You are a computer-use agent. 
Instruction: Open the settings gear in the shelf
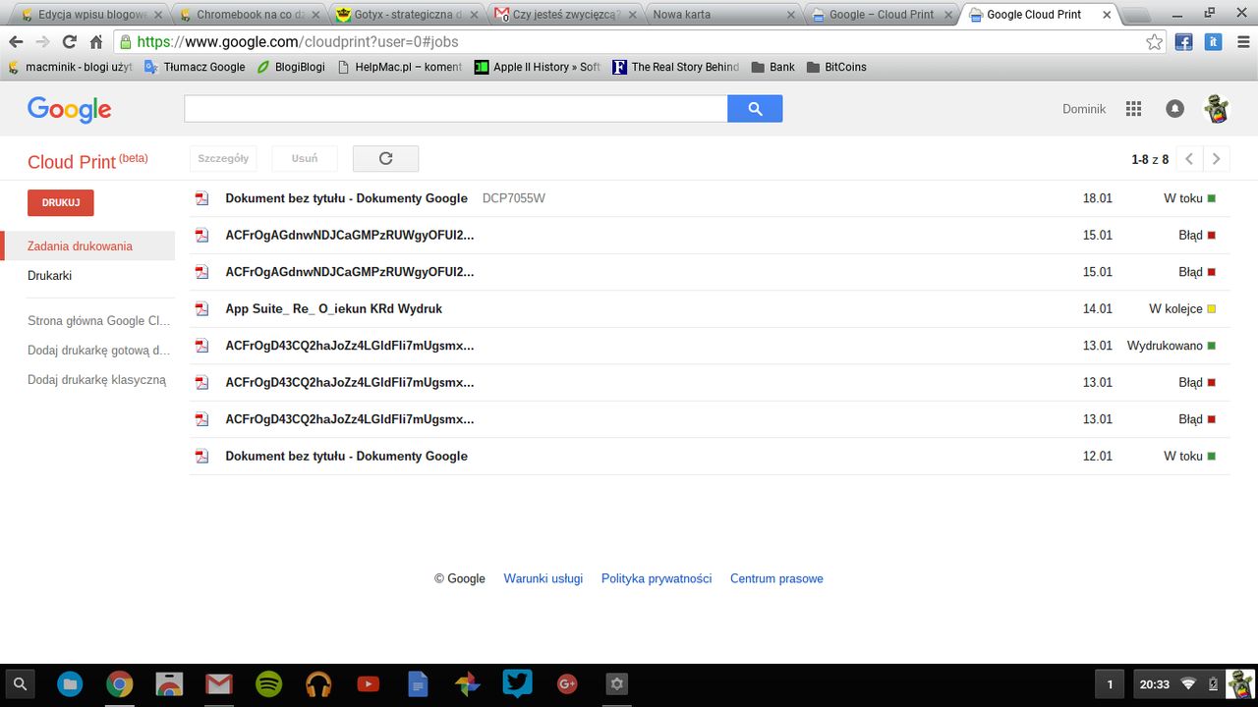[616, 684]
